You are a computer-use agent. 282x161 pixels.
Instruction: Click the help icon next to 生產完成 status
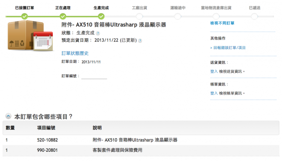(x=98, y=33)
